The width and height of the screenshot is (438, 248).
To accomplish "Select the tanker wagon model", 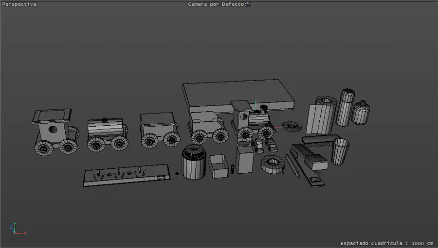I will (107, 134).
